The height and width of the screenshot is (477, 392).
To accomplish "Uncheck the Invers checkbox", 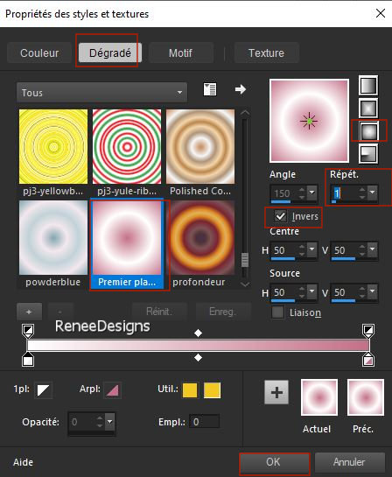I will click(280, 216).
